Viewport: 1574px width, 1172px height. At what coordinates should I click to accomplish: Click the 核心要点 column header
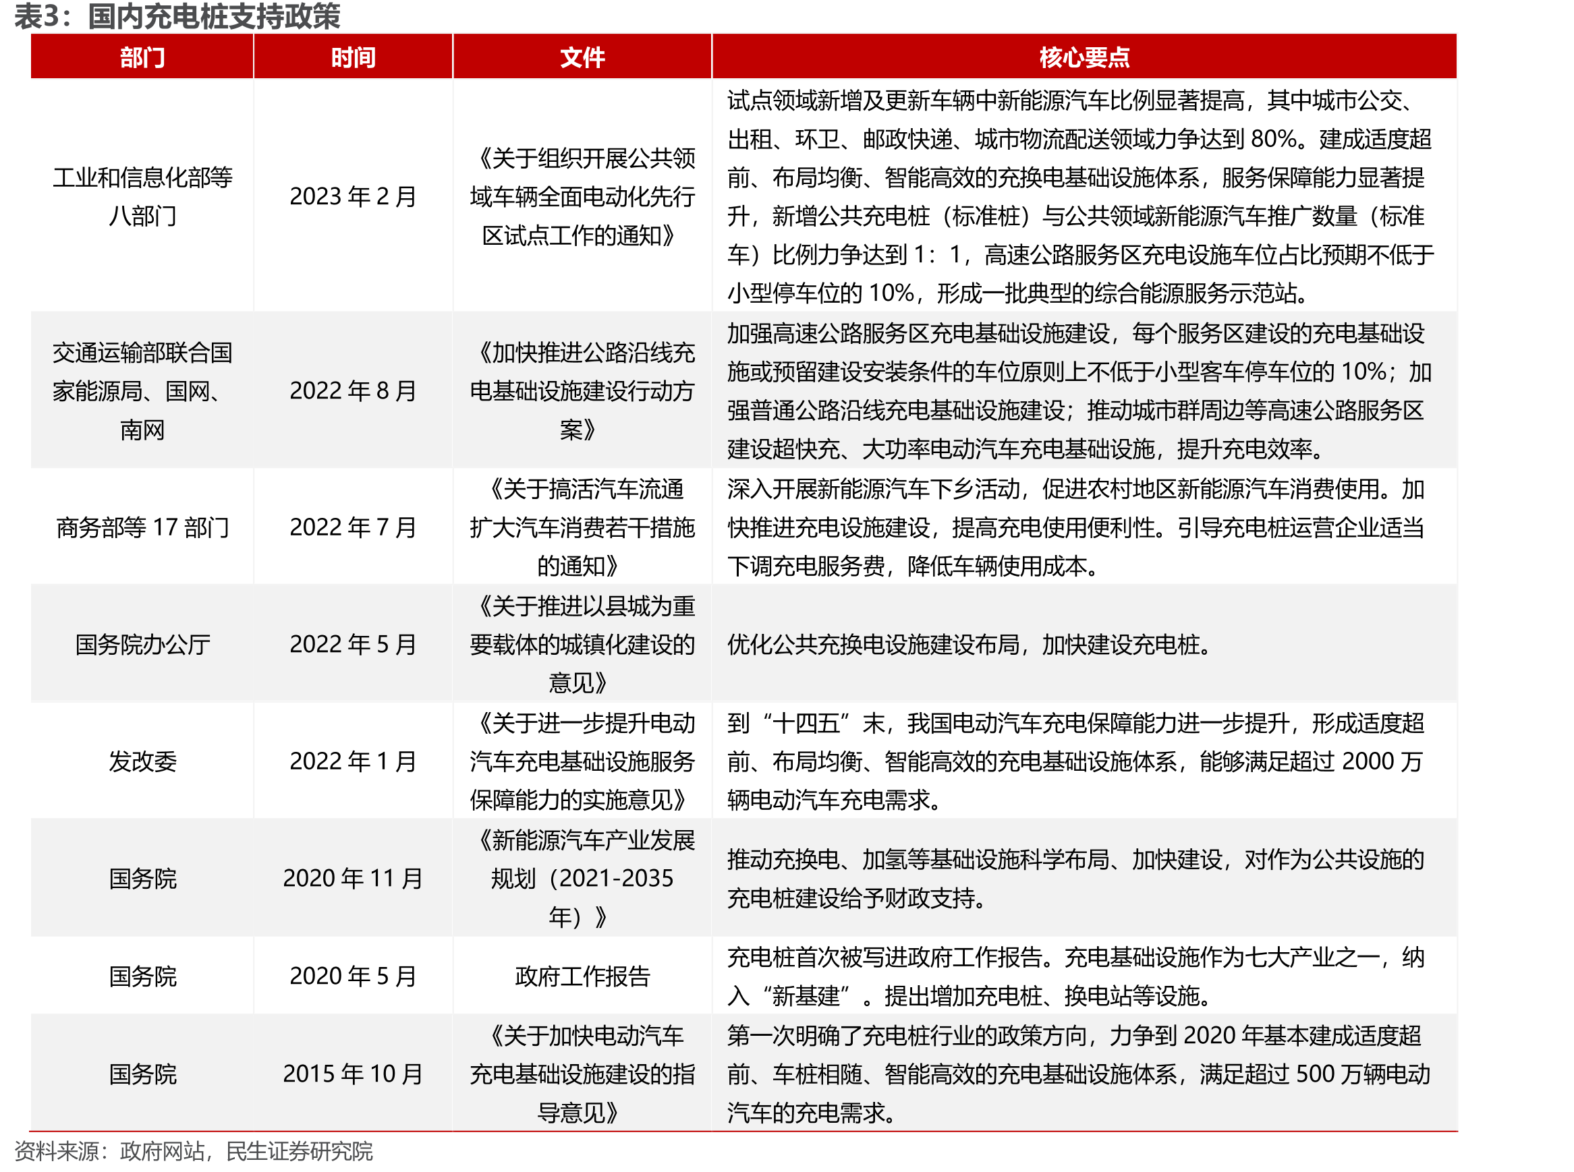tap(1084, 57)
